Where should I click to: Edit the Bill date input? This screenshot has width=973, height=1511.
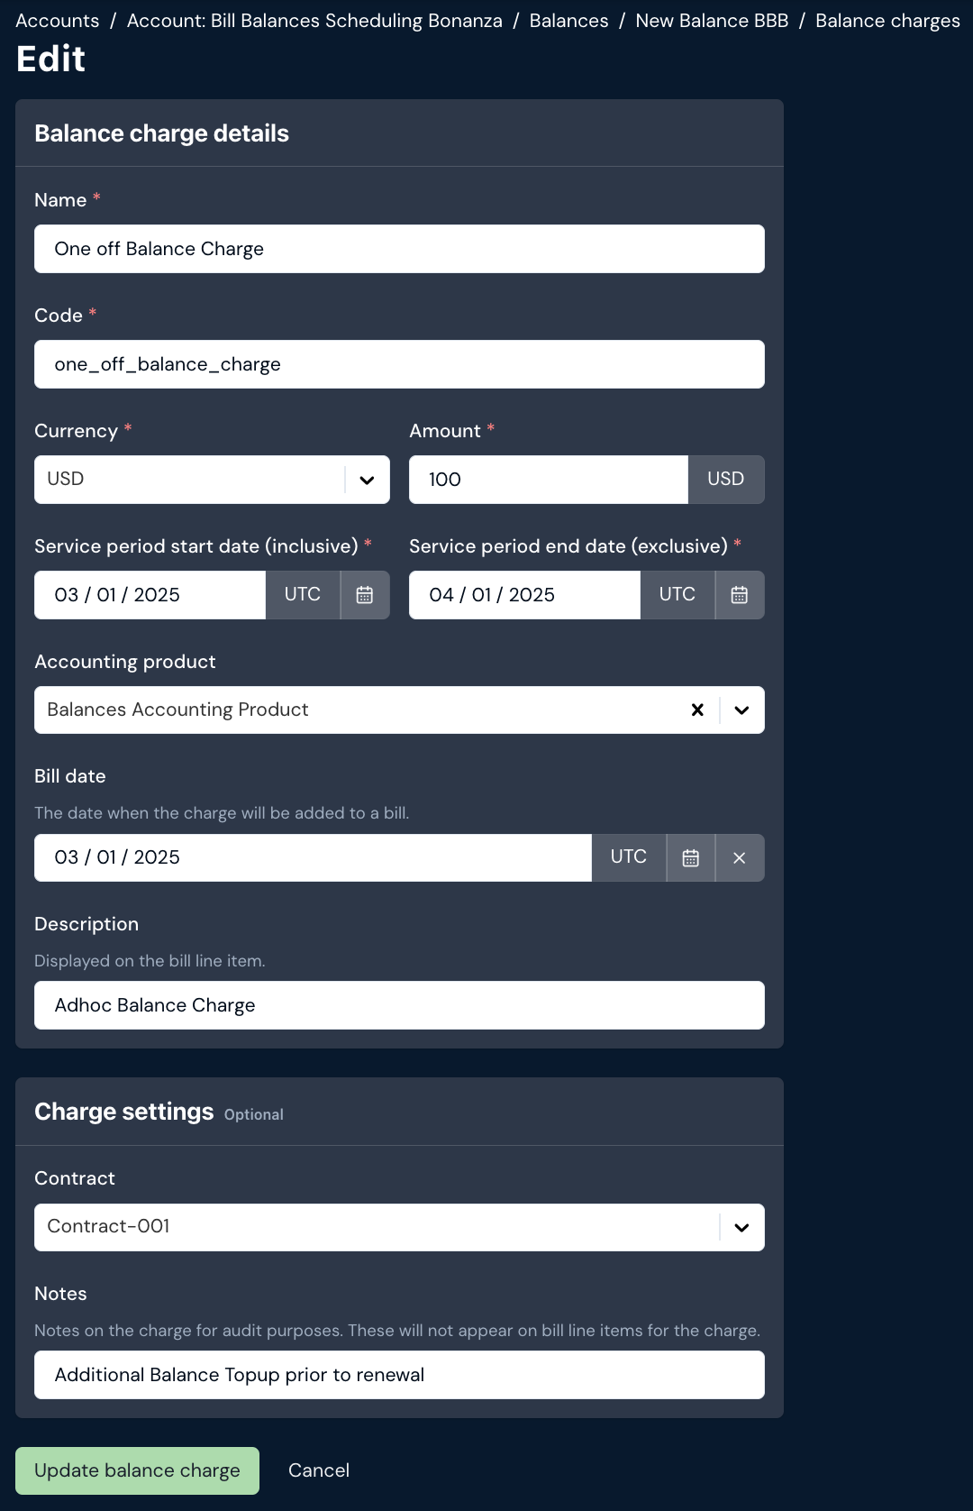(x=313, y=857)
